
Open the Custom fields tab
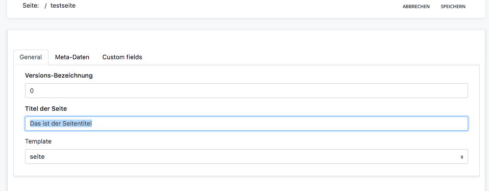pyautogui.click(x=123, y=57)
